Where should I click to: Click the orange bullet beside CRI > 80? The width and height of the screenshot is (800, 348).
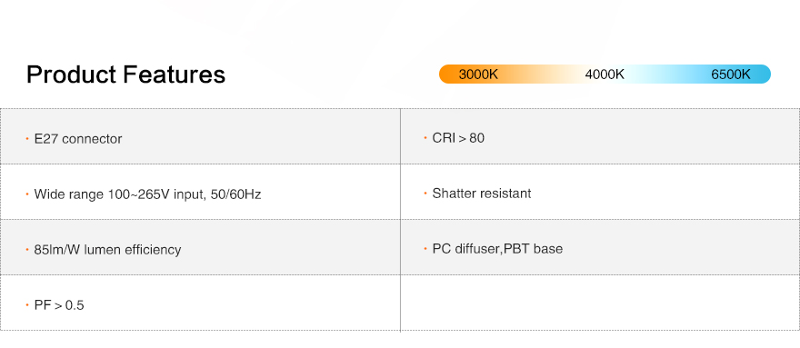(425, 138)
